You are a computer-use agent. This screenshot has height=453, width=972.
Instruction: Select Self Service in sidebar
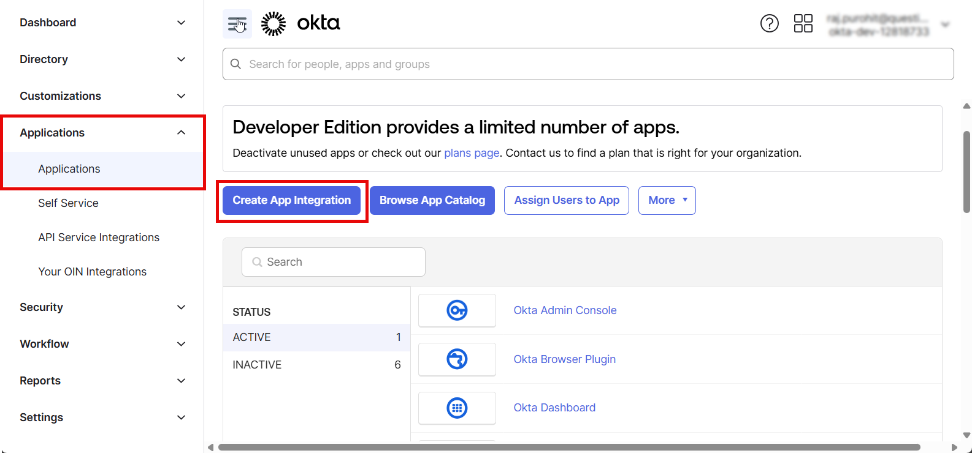[68, 203]
